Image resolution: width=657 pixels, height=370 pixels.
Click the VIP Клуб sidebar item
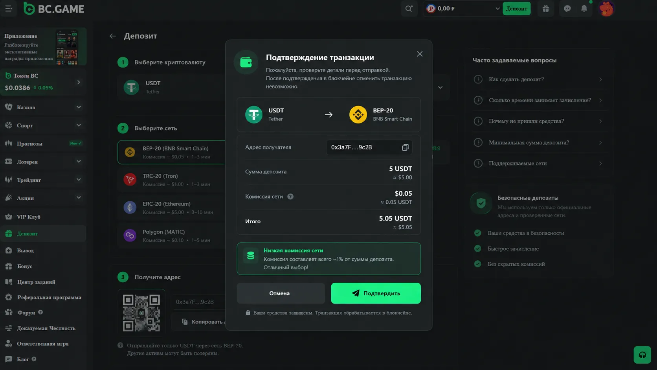(43, 217)
